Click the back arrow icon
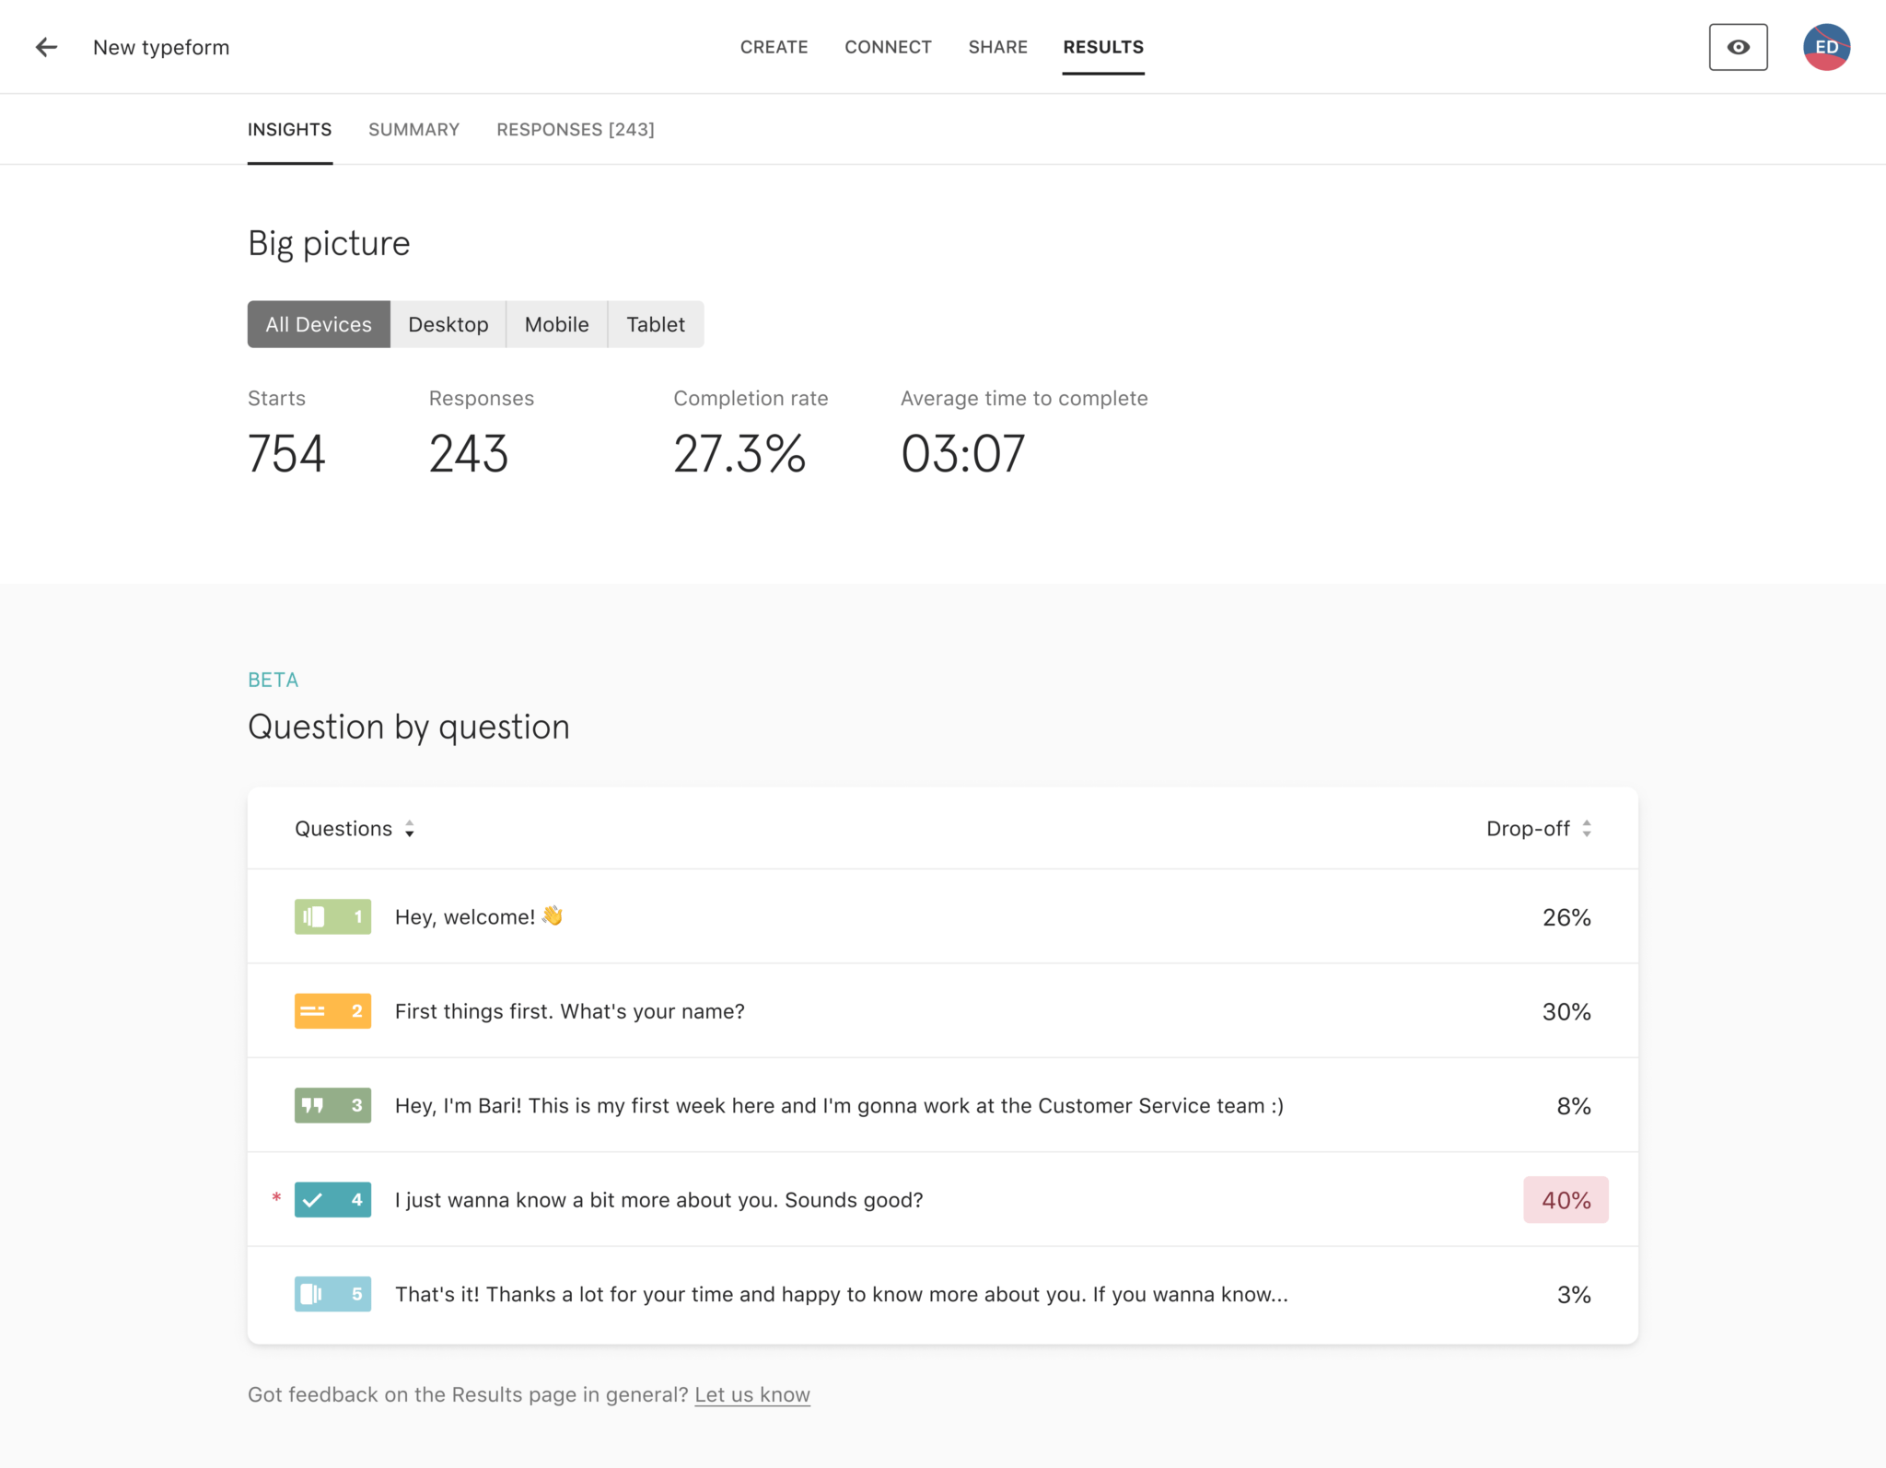This screenshot has height=1468, width=1886. pyautogui.click(x=45, y=47)
